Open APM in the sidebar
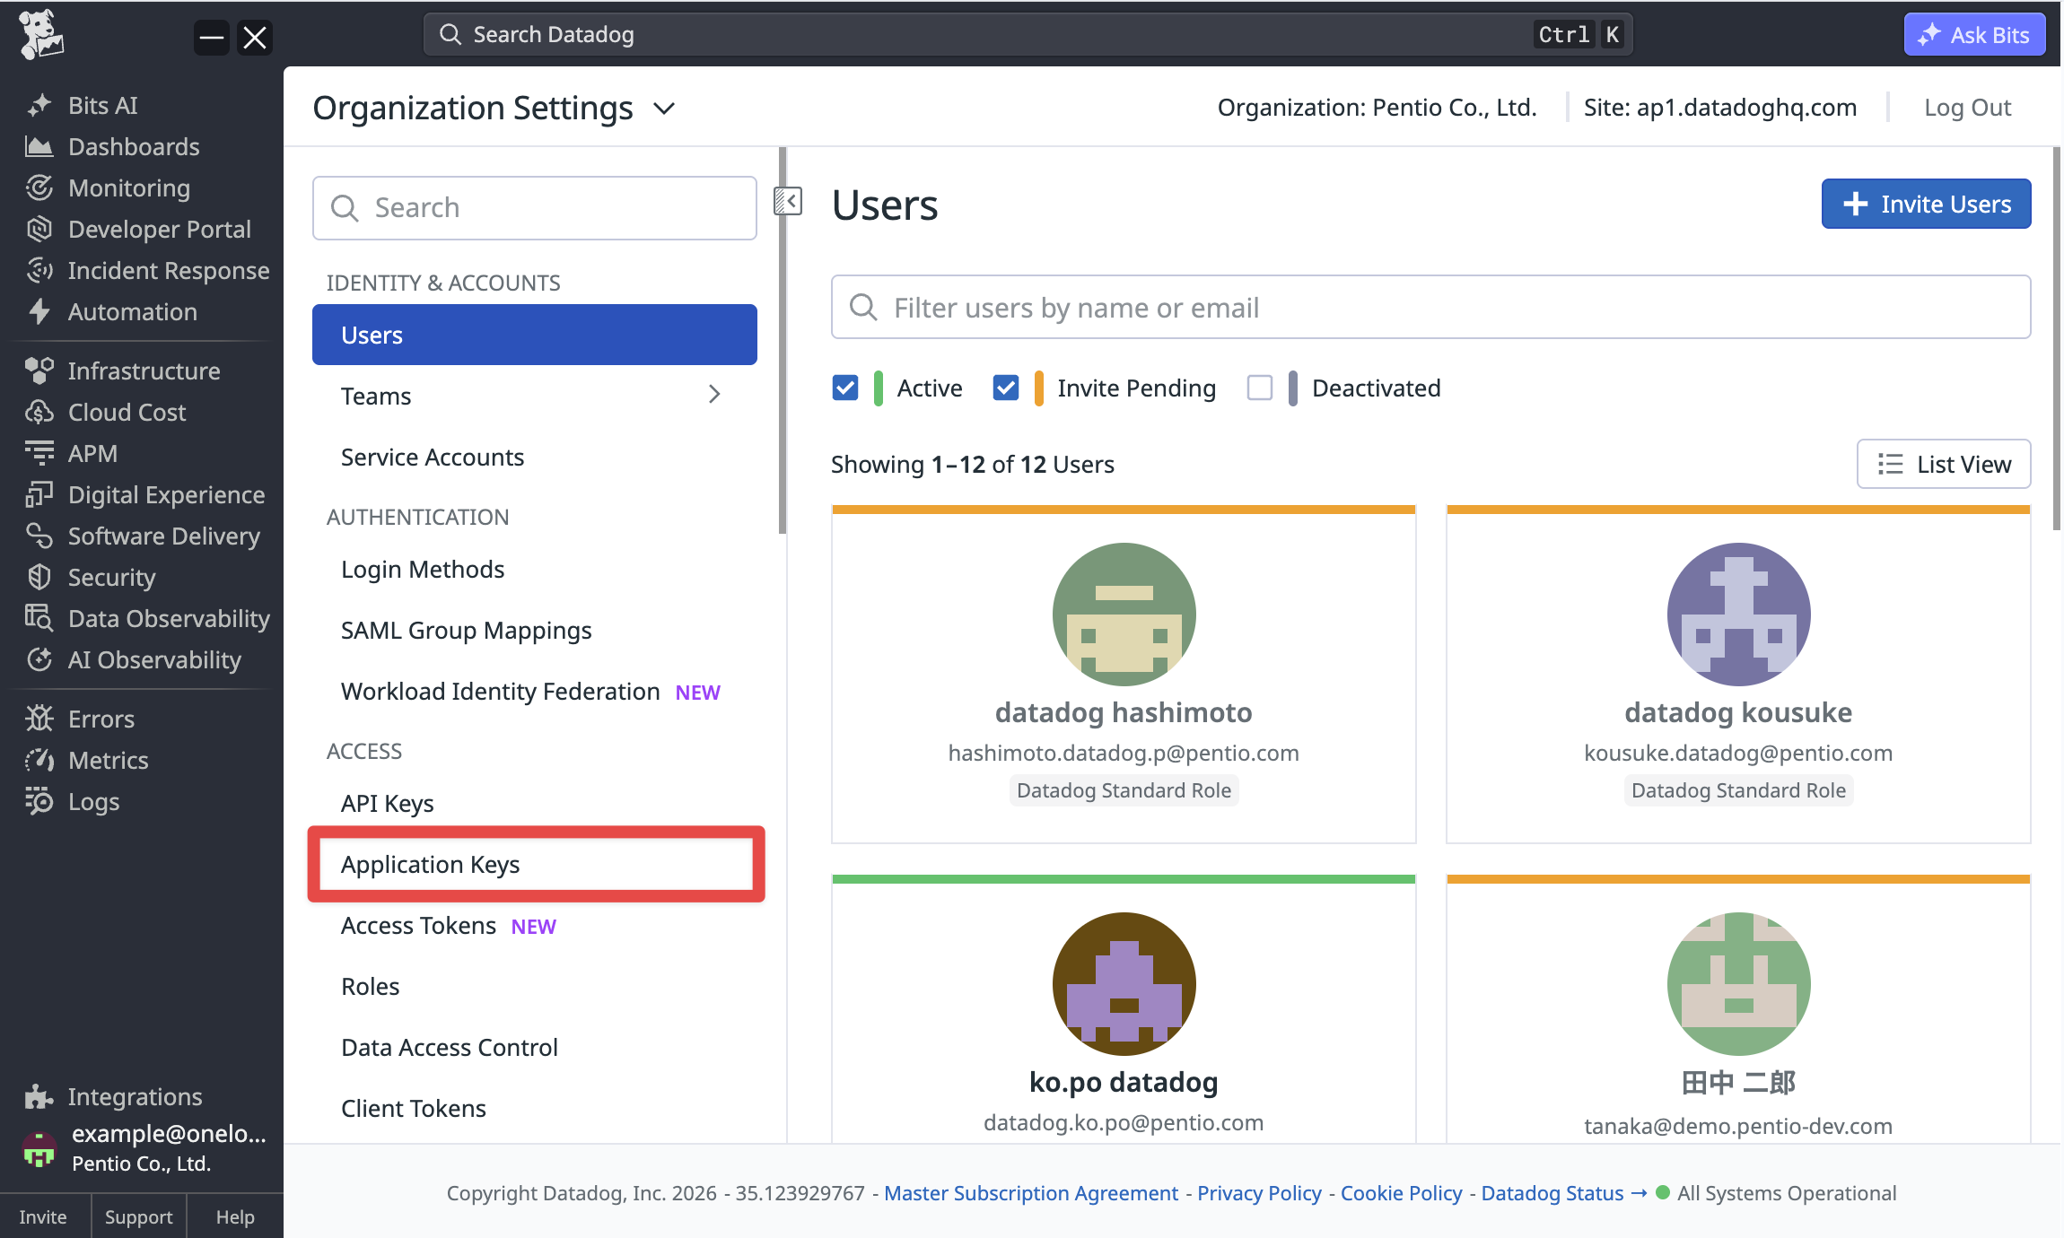 [72, 454]
